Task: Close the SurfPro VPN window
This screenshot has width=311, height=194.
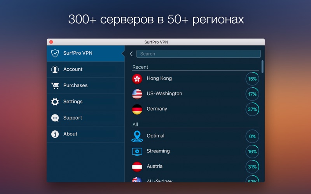Action: pos(51,42)
